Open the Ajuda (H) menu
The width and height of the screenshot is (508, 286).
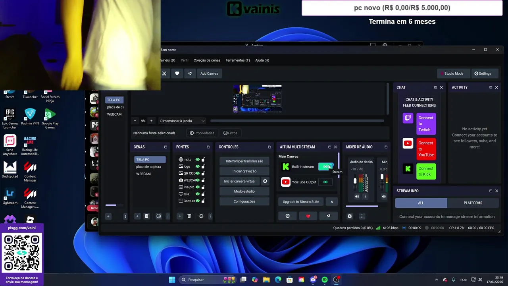[x=262, y=60]
